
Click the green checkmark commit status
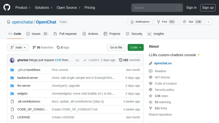pos(85,60)
